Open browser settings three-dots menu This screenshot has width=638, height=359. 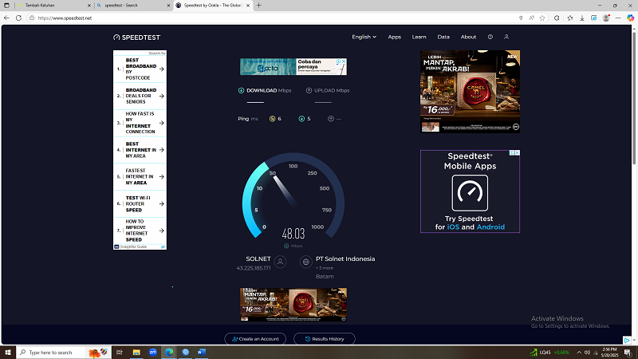618,18
